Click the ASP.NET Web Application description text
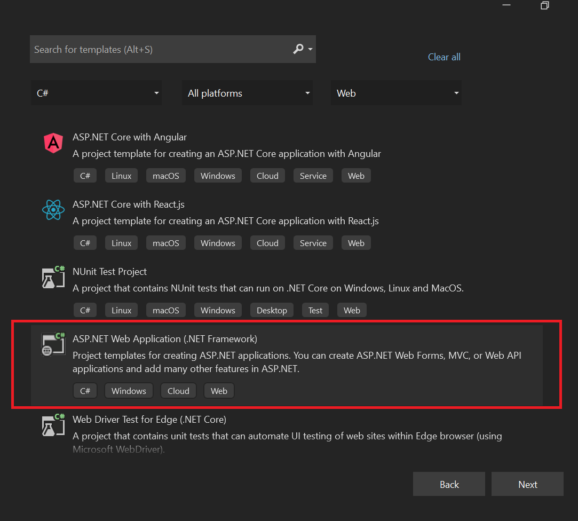Viewport: 578px width, 521px height. coord(297,362)
